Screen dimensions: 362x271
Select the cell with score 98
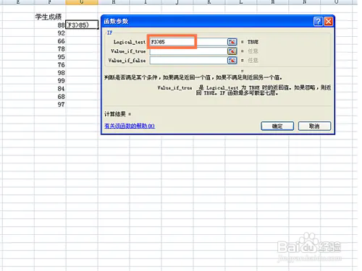pyautogui.click(x=50, y=73)
